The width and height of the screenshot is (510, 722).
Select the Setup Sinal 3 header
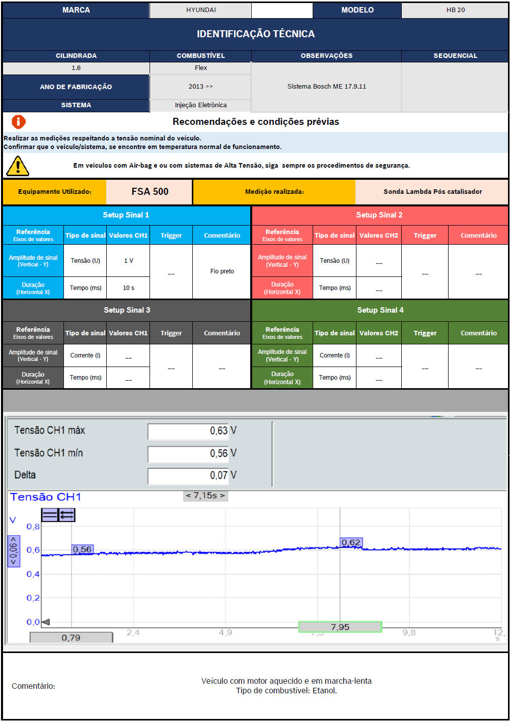coord(126,310)
